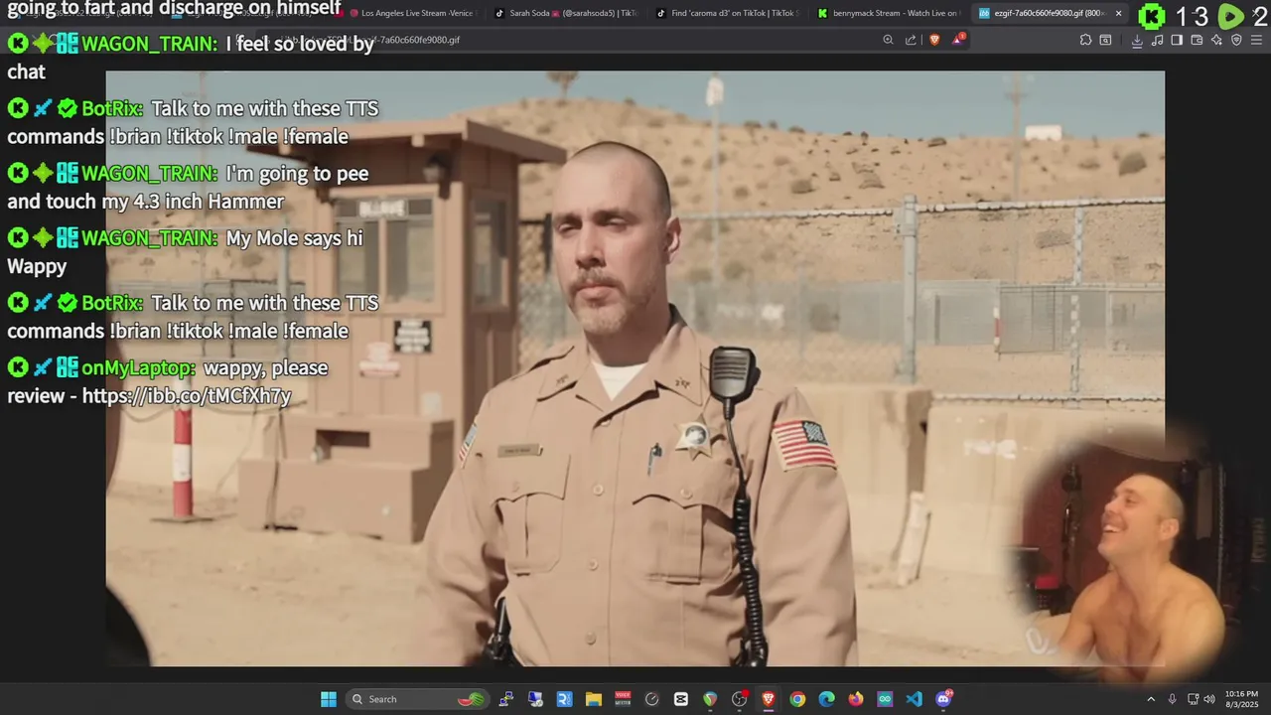Open CapCut from the taskbar
1271x715 pixels.
coord(681,699)
